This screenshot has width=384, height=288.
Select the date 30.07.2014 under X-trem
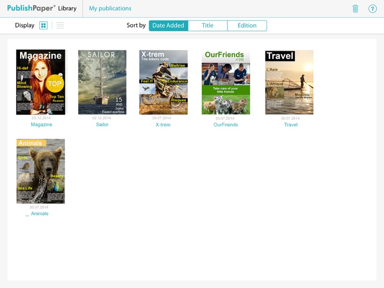pos(161,118)
